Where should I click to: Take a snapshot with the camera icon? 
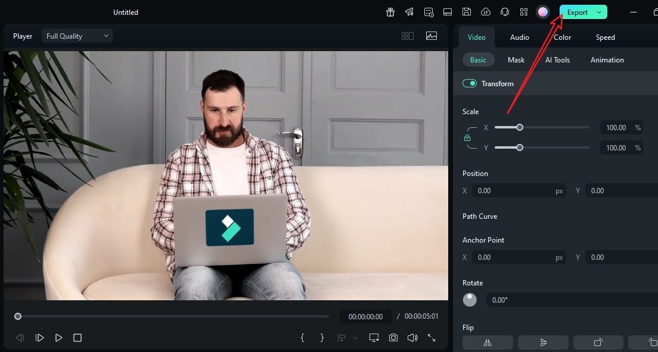(x=393, y=338)
